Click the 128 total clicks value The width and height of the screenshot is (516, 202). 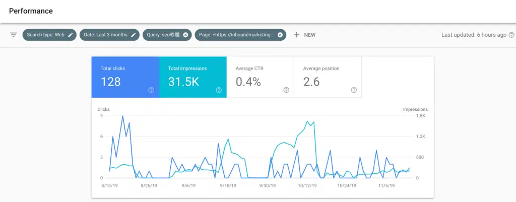(x=110, y=82)
